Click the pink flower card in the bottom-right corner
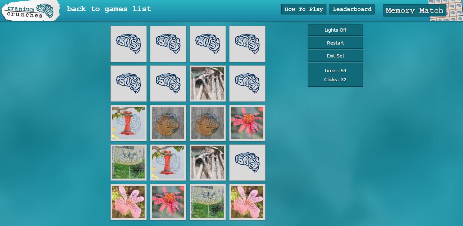463x226 pixels. tap(247, 202)
